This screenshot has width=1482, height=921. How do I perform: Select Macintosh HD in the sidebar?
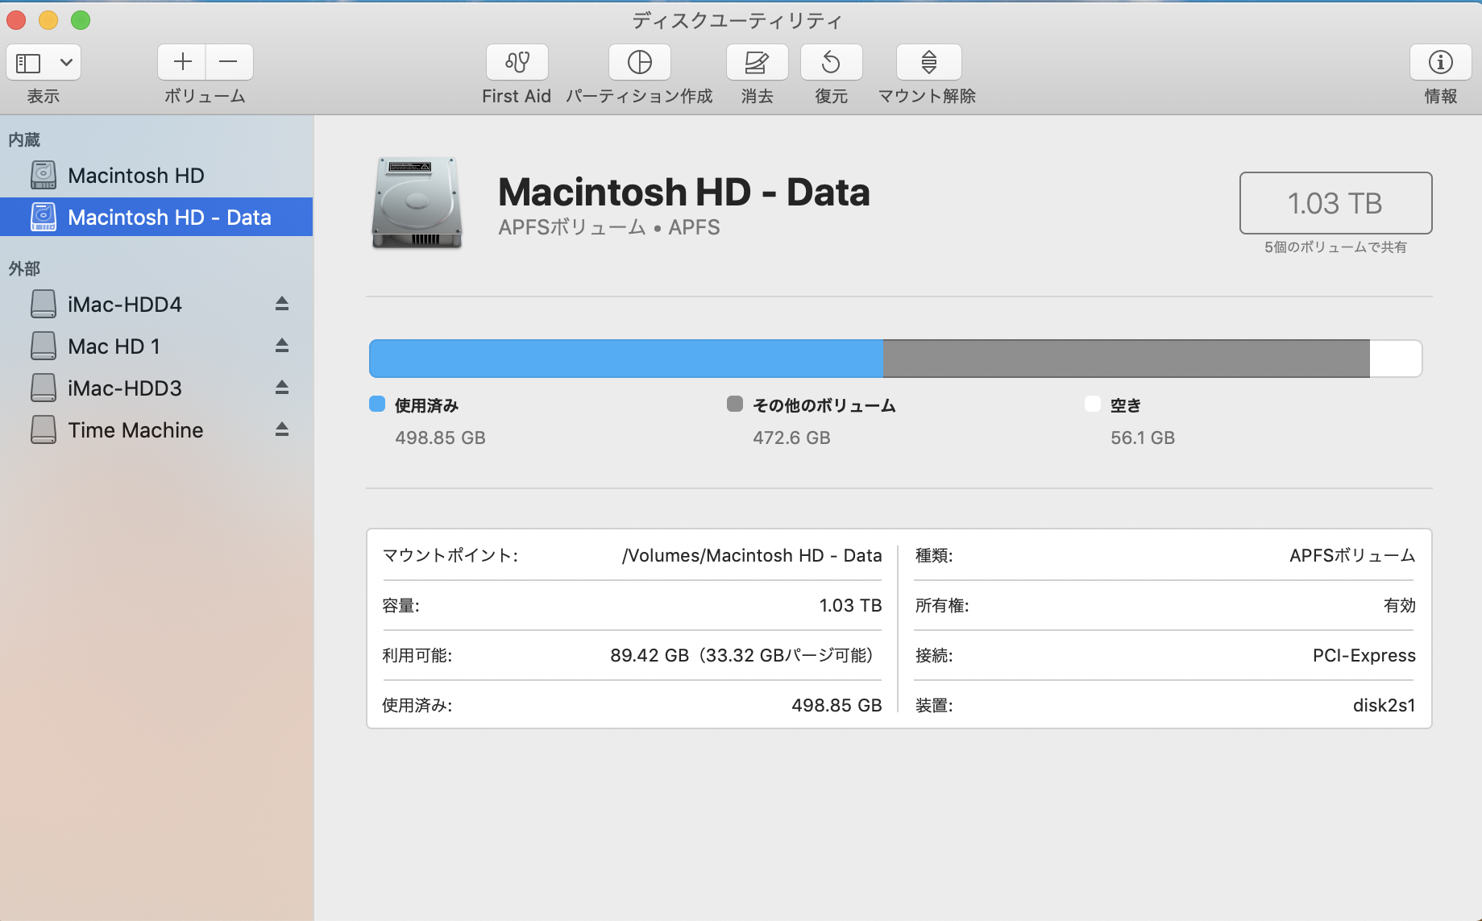click(135, 176)
